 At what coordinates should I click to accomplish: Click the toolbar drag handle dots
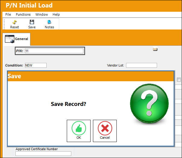[4, 24]
